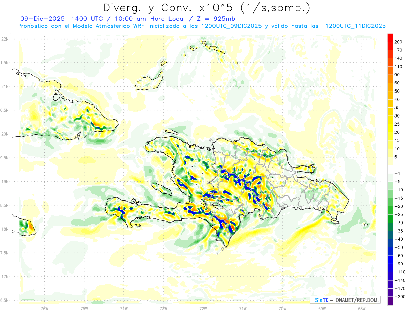Click the '20N' latitude label
Screen dimensions: 406x313
(x=5, y=134)
